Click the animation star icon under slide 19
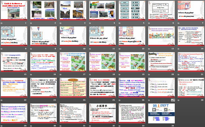 coord(120,74)
